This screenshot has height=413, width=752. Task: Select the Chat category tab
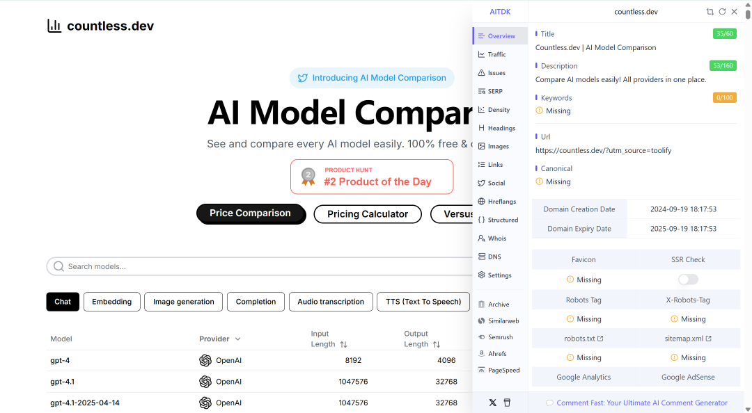pos(63,302)
